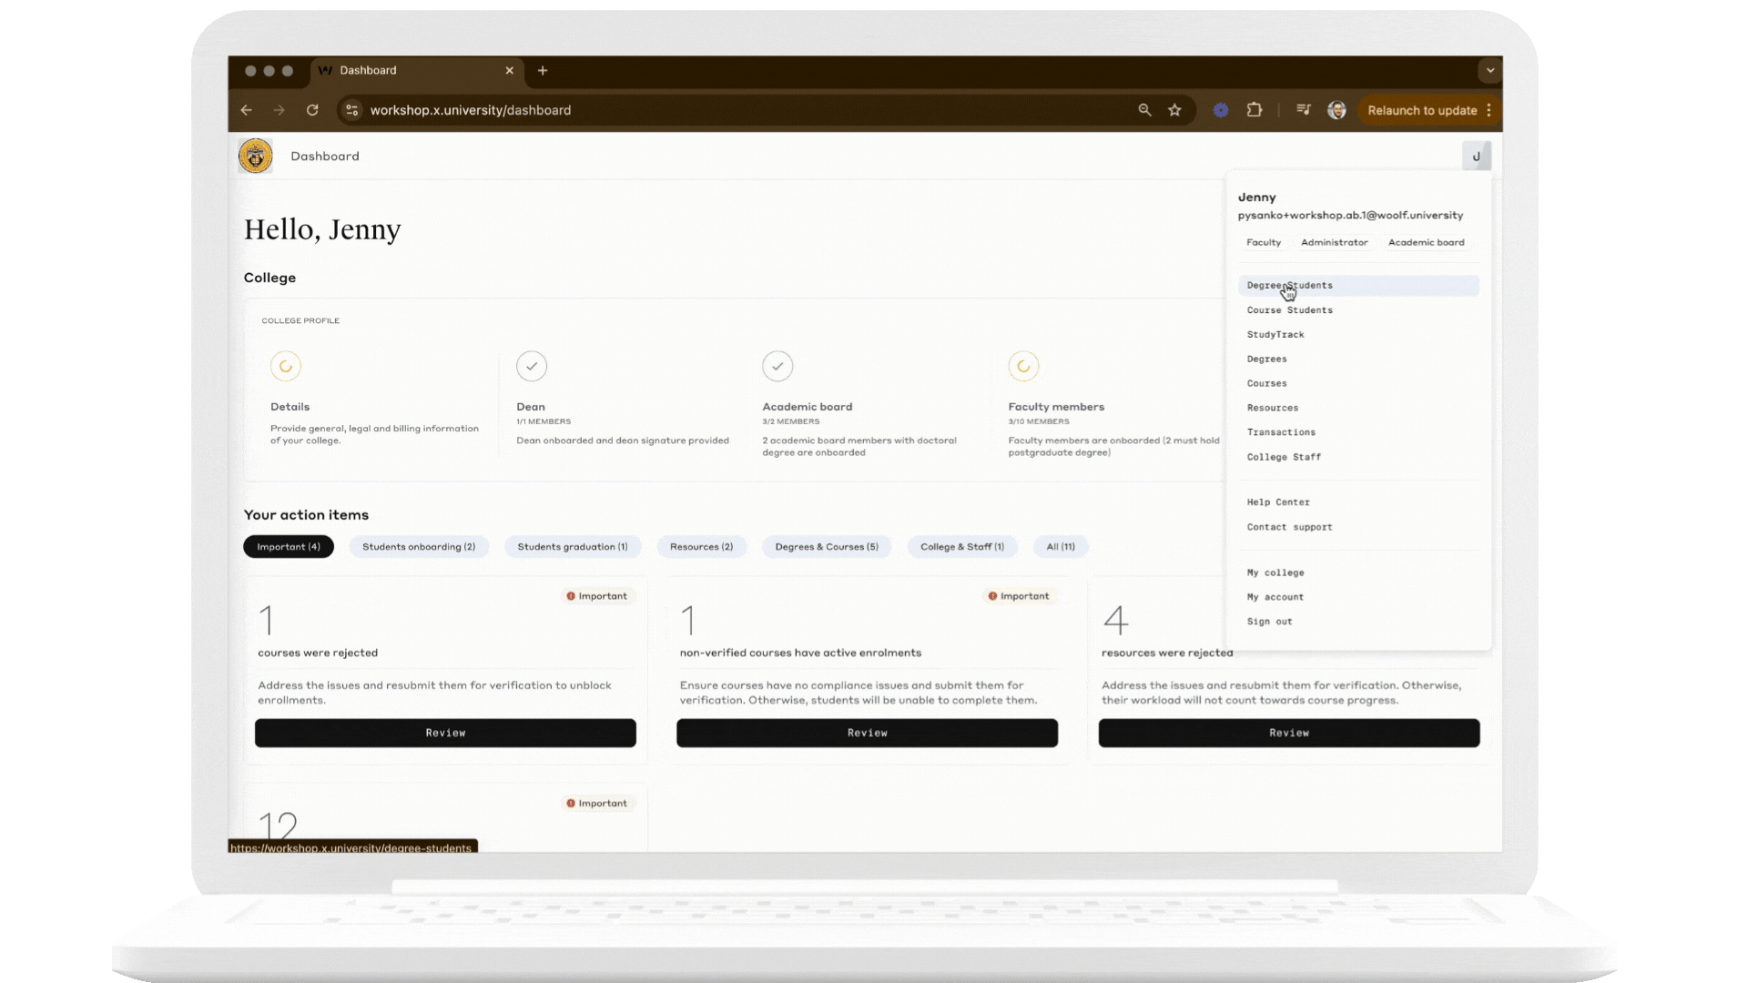Expand the tab search chevron dropdown

[x=1489, y=70]
